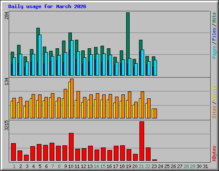This screenshot has height=171, width=219.
Task: Click the Pages legend label
Action: point(214,52)
